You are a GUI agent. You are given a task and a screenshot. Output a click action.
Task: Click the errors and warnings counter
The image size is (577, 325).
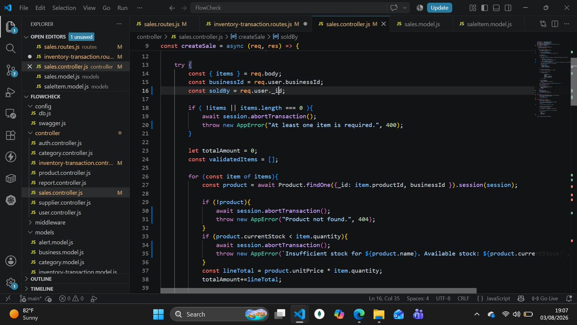point(72,299)
